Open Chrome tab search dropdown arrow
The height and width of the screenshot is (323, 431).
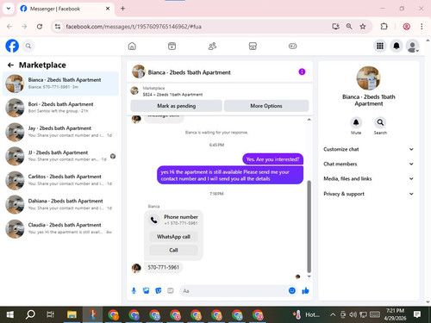click(9, 9)
